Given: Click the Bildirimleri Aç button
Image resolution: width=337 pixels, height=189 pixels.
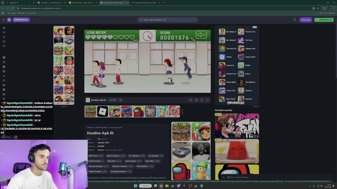Looking at the screenshot, I should point(324,20).
